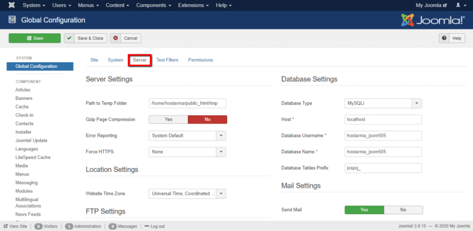Click the Joomla! brand logo in header

coord(433,20)
